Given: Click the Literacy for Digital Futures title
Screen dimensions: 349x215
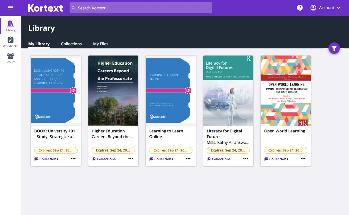Looking at the screenshot, I should point(224,134).
